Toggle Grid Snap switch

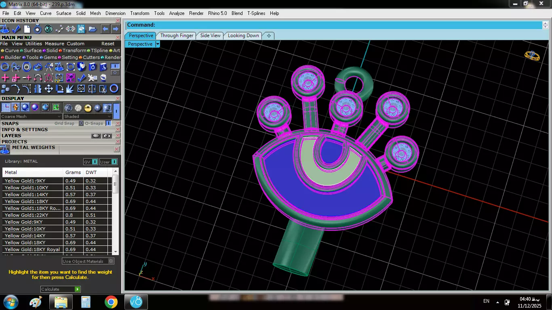point(81,124)
